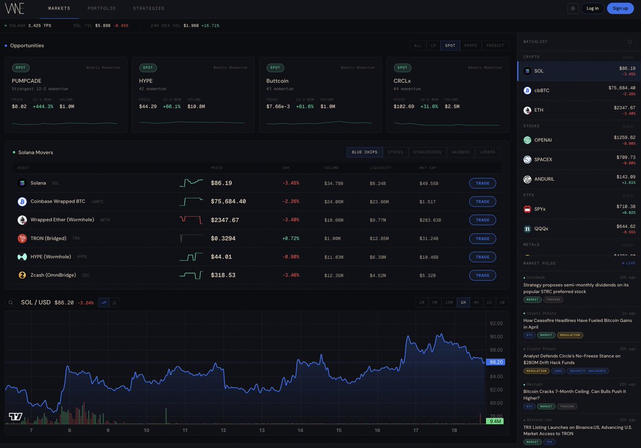
Task: Click the HYPE (Wormhole) coin icon
Action: point(22,257)
